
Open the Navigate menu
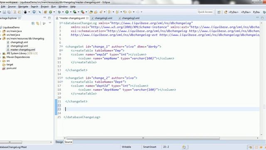[23, 7]
